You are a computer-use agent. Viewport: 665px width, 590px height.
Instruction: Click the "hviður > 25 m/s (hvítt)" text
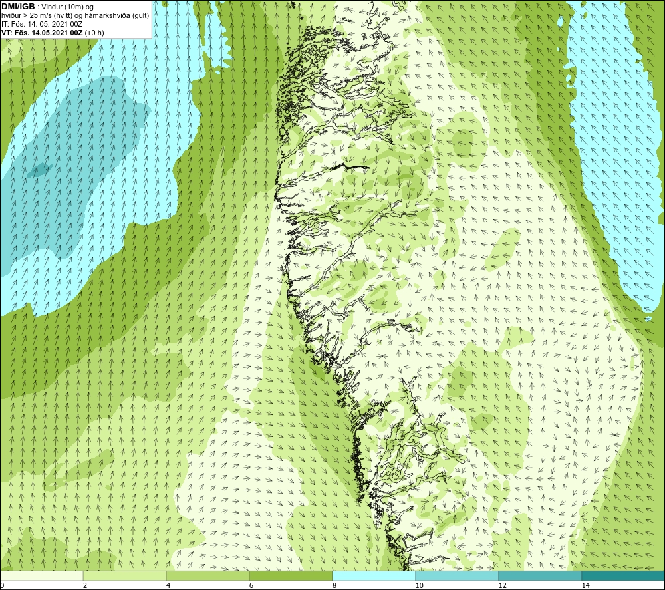36,16
